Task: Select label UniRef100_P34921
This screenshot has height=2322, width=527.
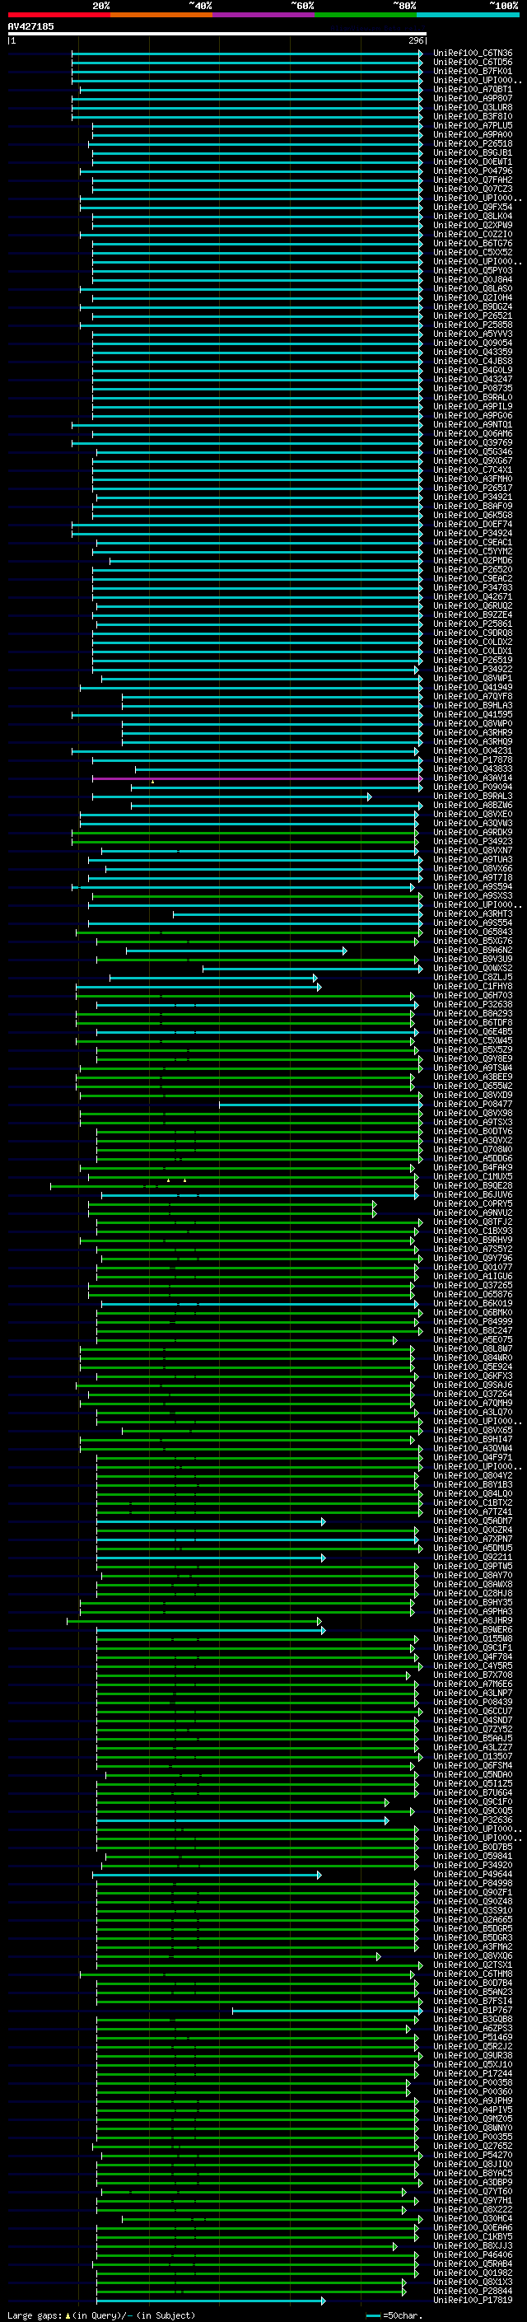Action: 473,497
